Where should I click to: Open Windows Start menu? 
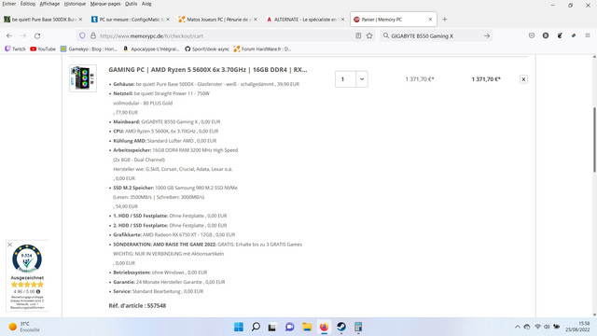tap(239, 327)
